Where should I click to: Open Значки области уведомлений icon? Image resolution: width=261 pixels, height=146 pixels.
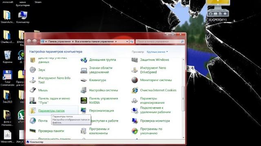(x=84, y=70)
